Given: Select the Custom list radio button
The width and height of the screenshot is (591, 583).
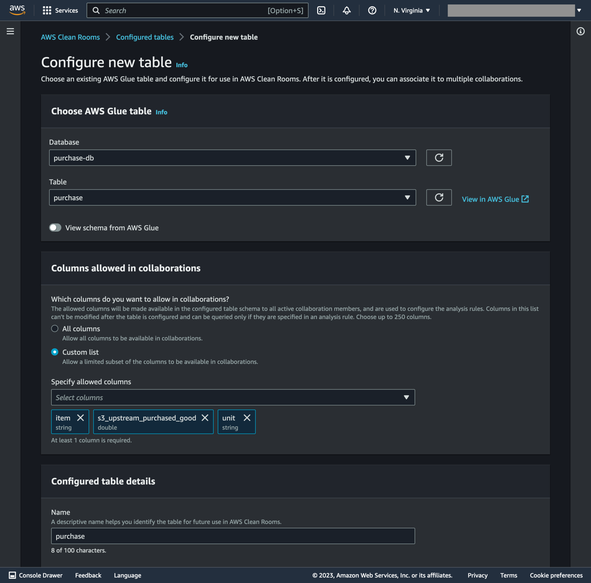Looking at the screenshot, I should [x=54, y=352].
